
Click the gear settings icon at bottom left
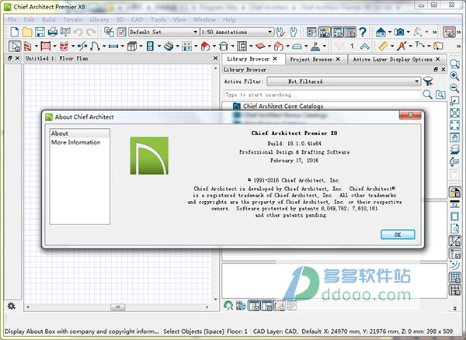point(12,306)
